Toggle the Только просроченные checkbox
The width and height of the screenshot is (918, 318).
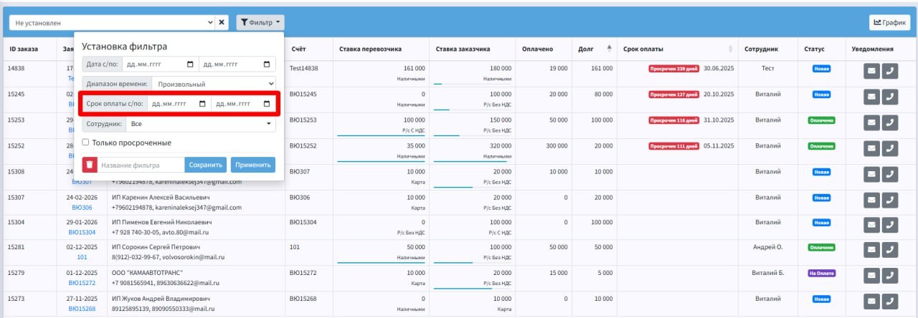tap(85, 143)
